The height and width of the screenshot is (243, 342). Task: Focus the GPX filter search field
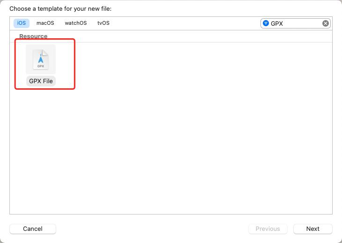tap(296, 23)
